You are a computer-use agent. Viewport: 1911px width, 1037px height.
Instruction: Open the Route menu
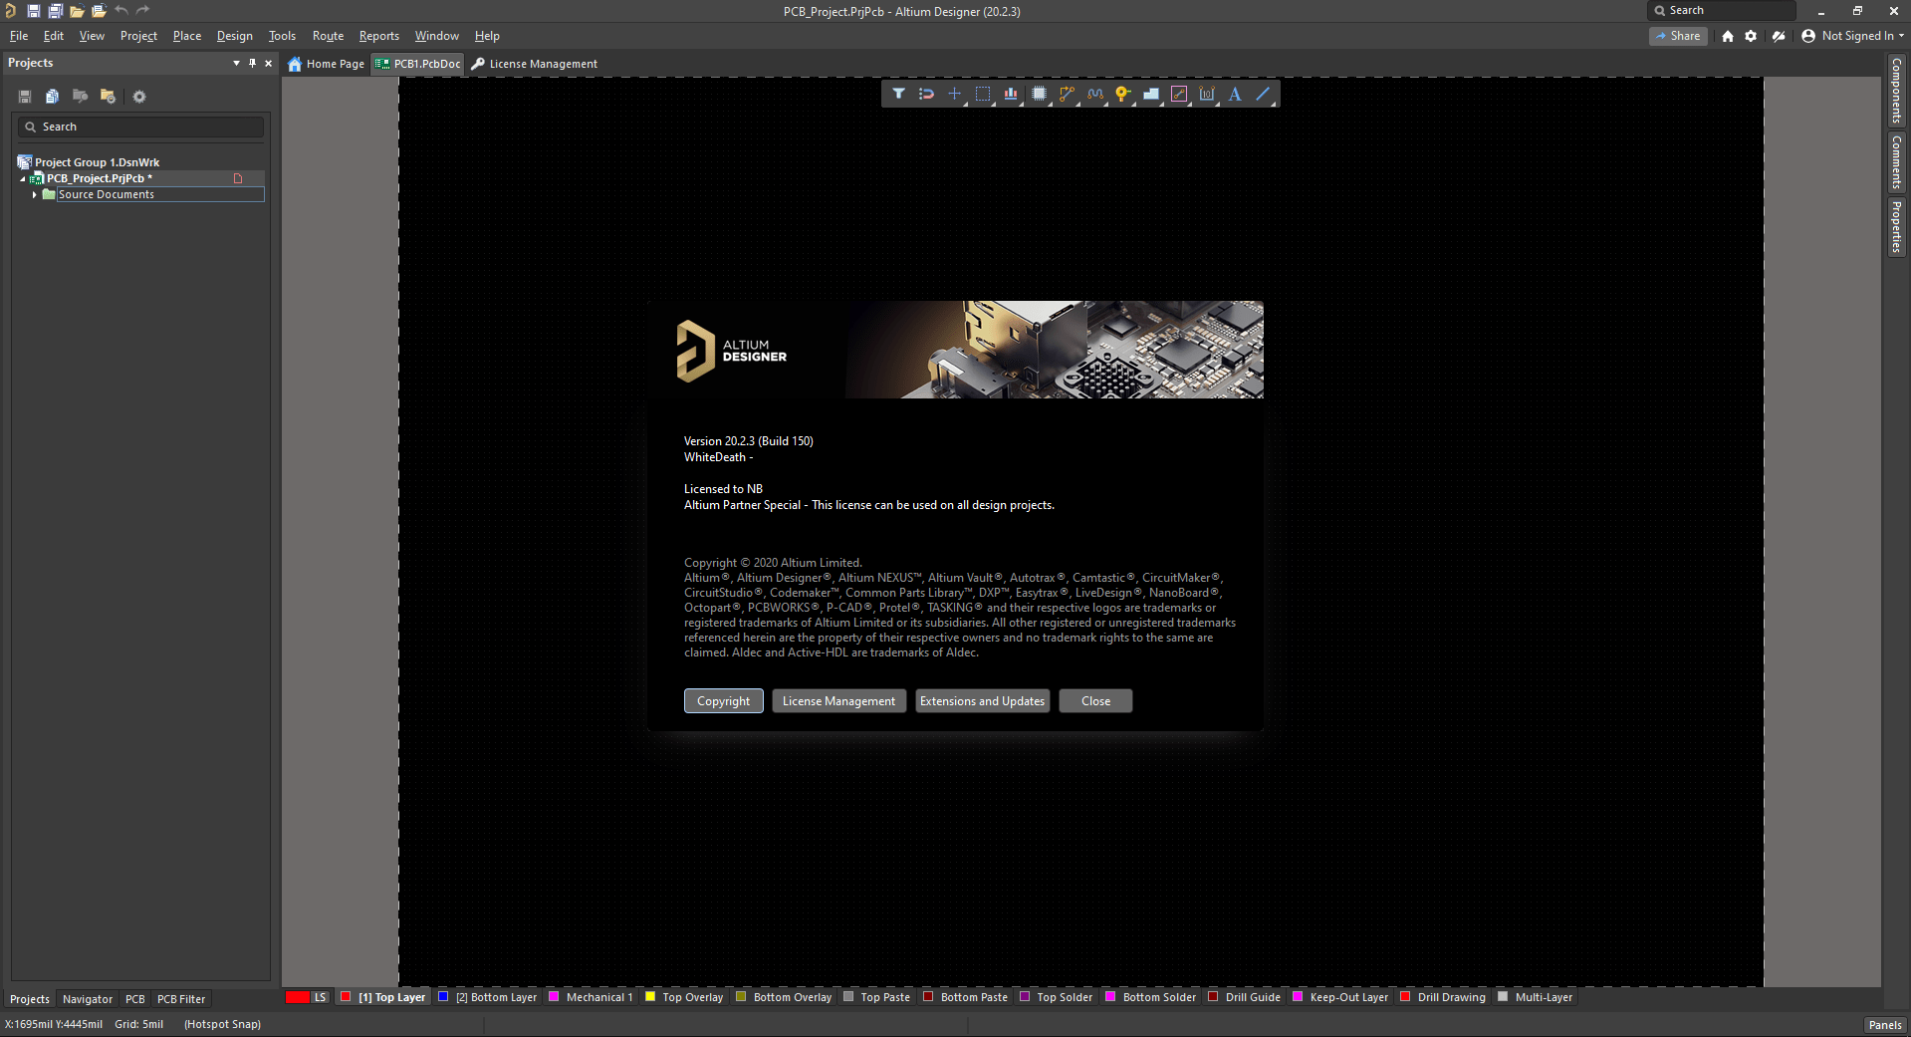click(328, 36)
